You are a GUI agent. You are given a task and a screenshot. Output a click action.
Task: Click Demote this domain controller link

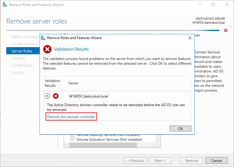[71, 117]
